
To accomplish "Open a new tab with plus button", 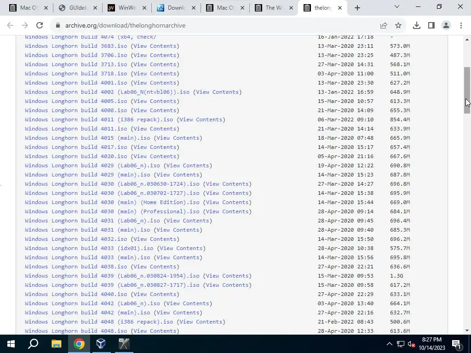I will (357, 8).
